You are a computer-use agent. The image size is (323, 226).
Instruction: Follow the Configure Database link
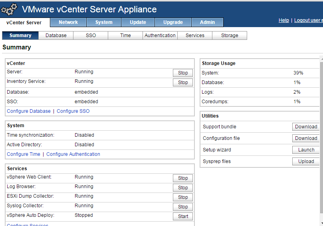click(29, 111)
